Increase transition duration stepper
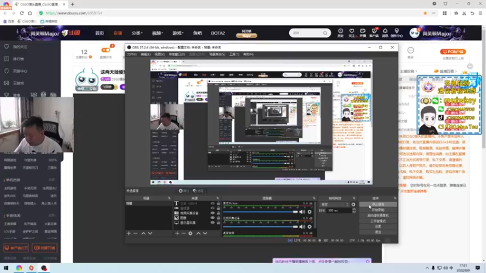 click(x=354, y=209)
